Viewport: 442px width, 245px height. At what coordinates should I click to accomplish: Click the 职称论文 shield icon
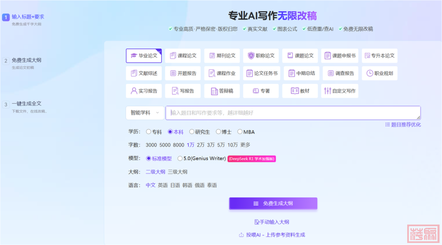pos(251,56)
